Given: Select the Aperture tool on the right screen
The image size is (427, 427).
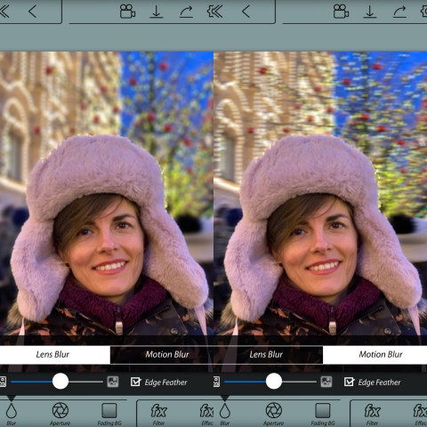Looking at the screenshot, I should (x=274, y=414).
